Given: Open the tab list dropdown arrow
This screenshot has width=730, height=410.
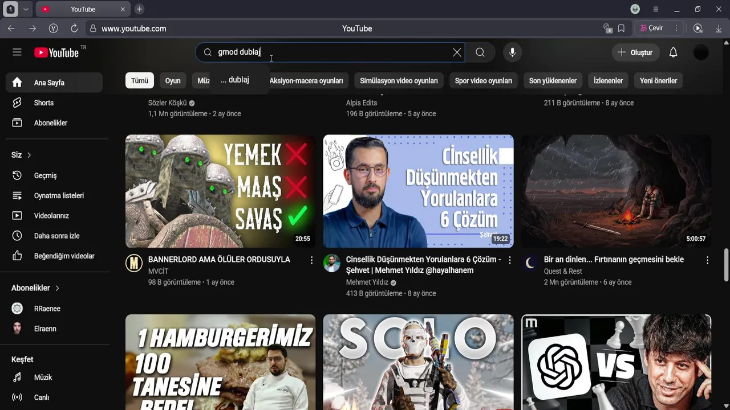Looking at the screenshot, I should [26, 9].
